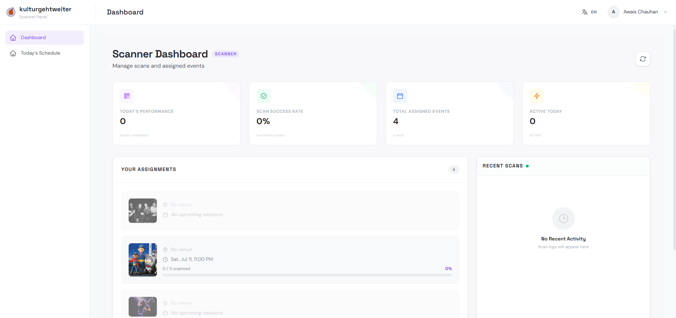Click the purple 0% progress percentage

coord(448,269)
